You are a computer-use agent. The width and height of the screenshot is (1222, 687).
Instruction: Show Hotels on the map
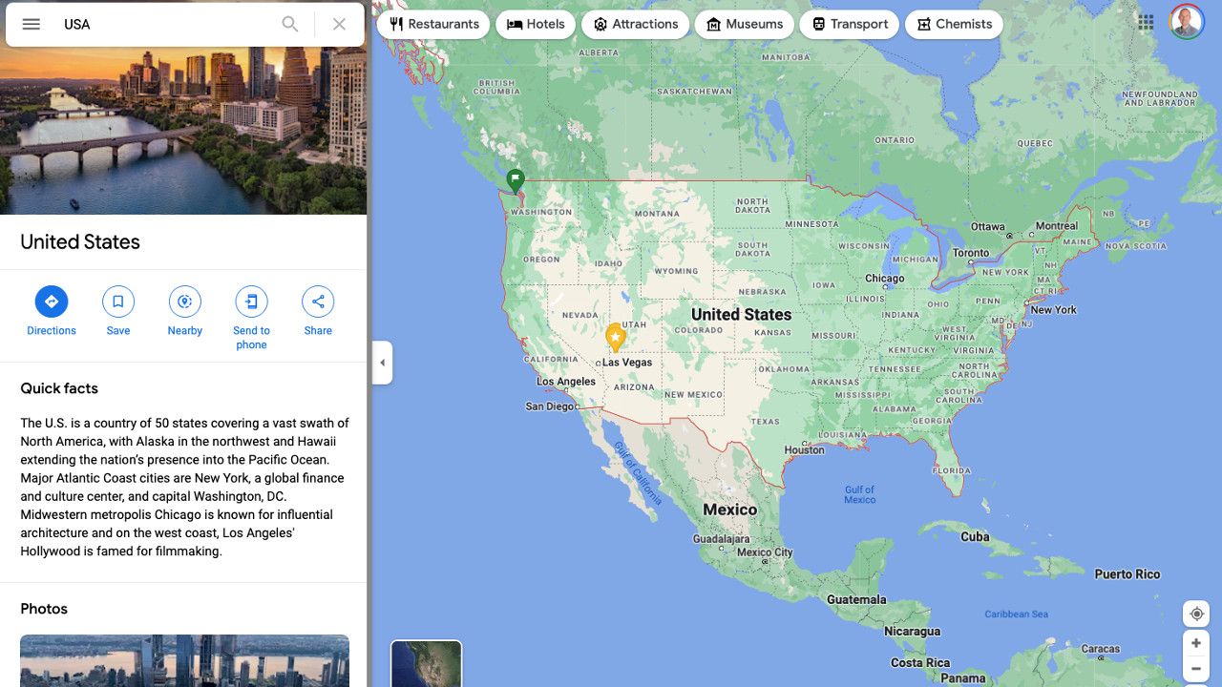536,24
